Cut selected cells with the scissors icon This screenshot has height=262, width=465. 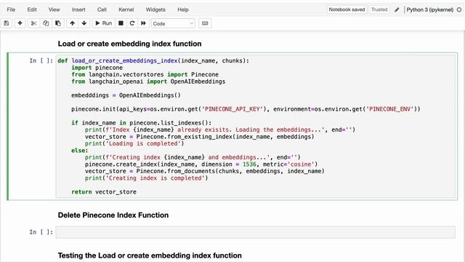(x=33, y=23)
